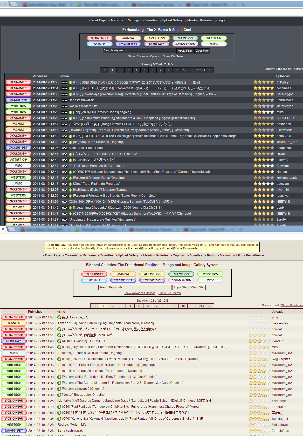303x436 pixels.
Task: Toggle the Misc filter in the dark window
Action: tap(214, 44)
